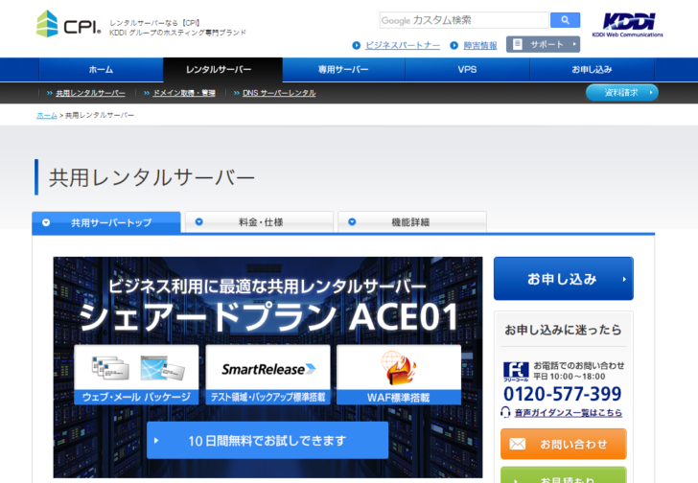This screenshot has height=483, width=698.
Task: Open ドメイン取得・管理 sub-navigation link
Action: (x=184, y=93)
